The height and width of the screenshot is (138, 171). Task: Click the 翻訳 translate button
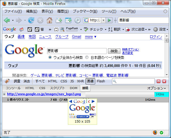pos(114,29)
